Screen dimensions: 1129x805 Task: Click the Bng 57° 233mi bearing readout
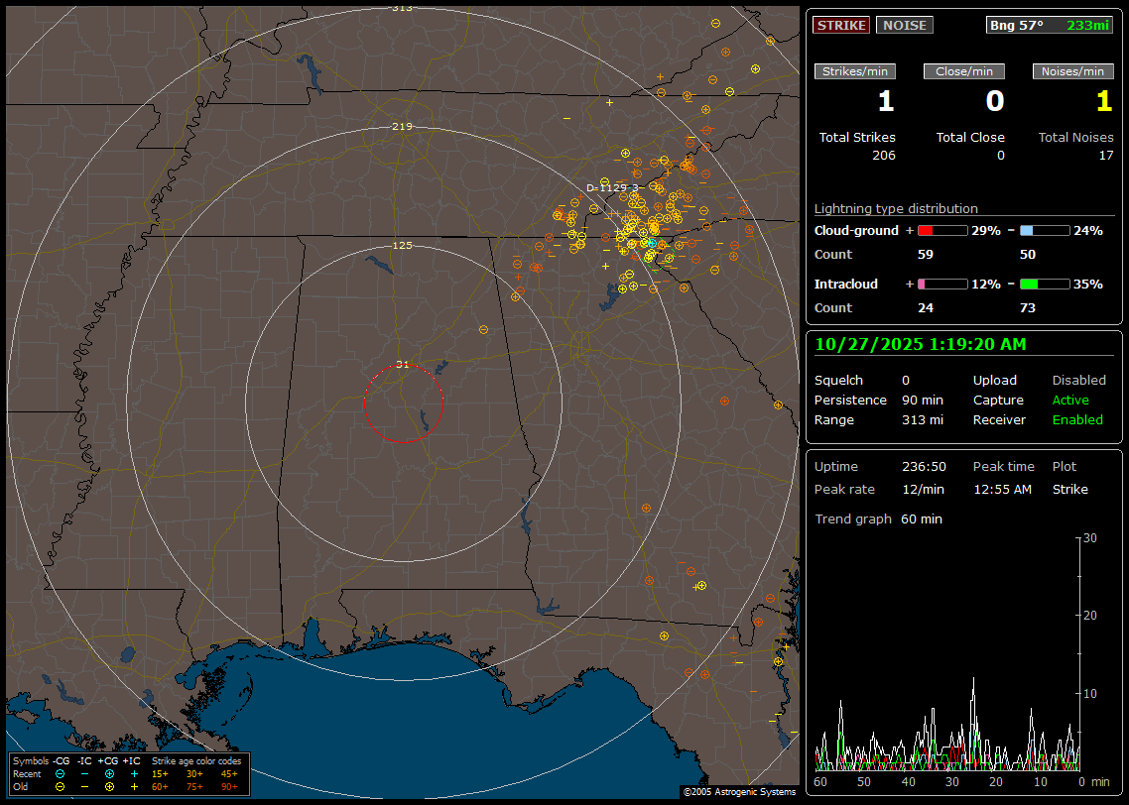point(1050,25)
